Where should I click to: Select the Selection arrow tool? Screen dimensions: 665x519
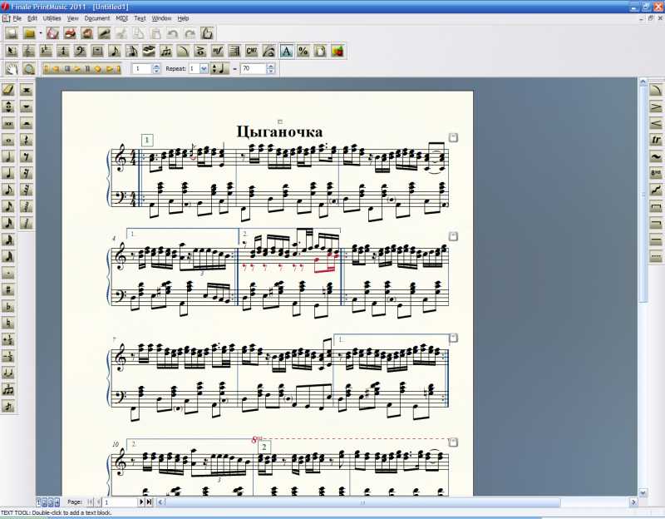pos(12,52)
